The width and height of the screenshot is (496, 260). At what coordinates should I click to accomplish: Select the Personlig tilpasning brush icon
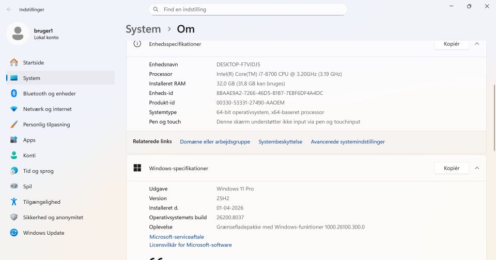[14, 124]
